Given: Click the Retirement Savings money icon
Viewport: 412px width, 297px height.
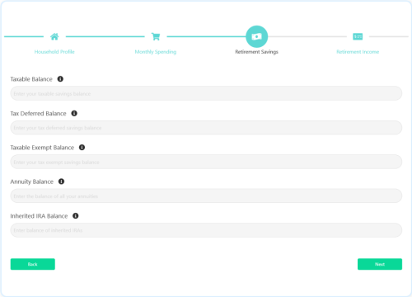Looking at the screenshot, I should tap(256, 36).
